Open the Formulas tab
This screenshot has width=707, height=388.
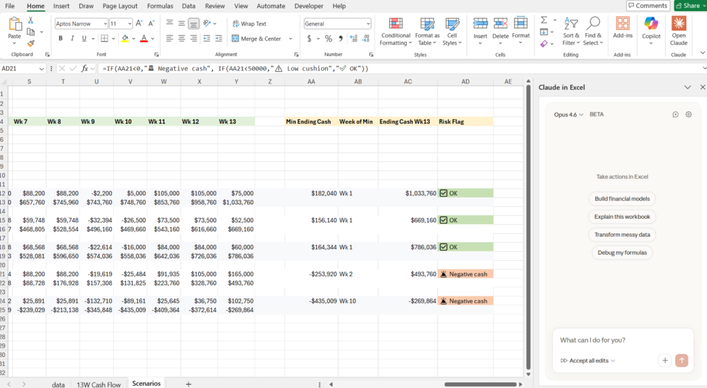click(160, 6)
